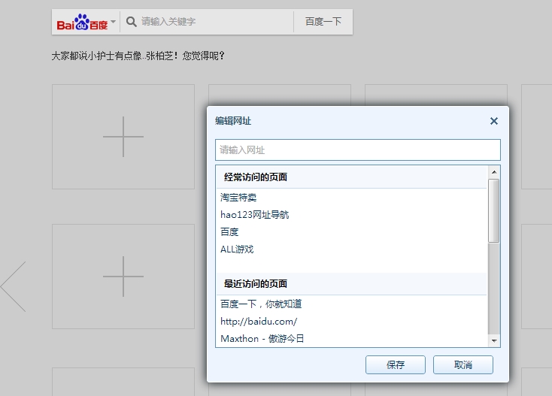Click the scrollbar thumb in the list
552x396 pixels.
coord(494,210)
